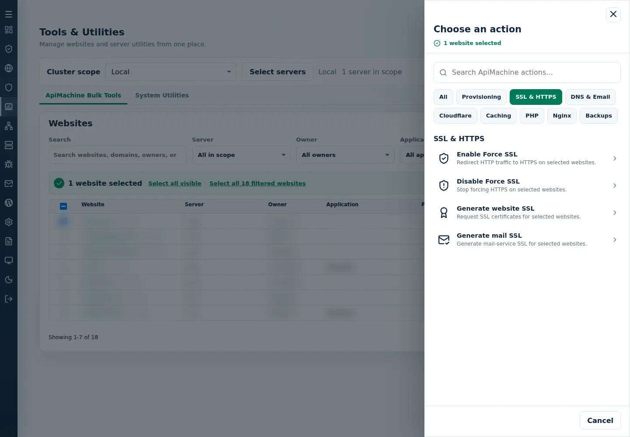Filter actions by the Provisioning category

pyautogui.click(x=481, y=97)
